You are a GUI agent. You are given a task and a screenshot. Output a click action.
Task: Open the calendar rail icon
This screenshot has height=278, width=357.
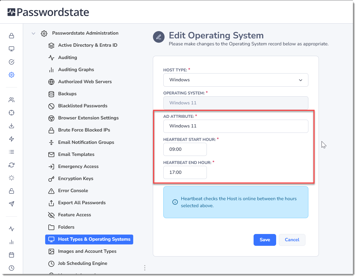tap(12, 255)
